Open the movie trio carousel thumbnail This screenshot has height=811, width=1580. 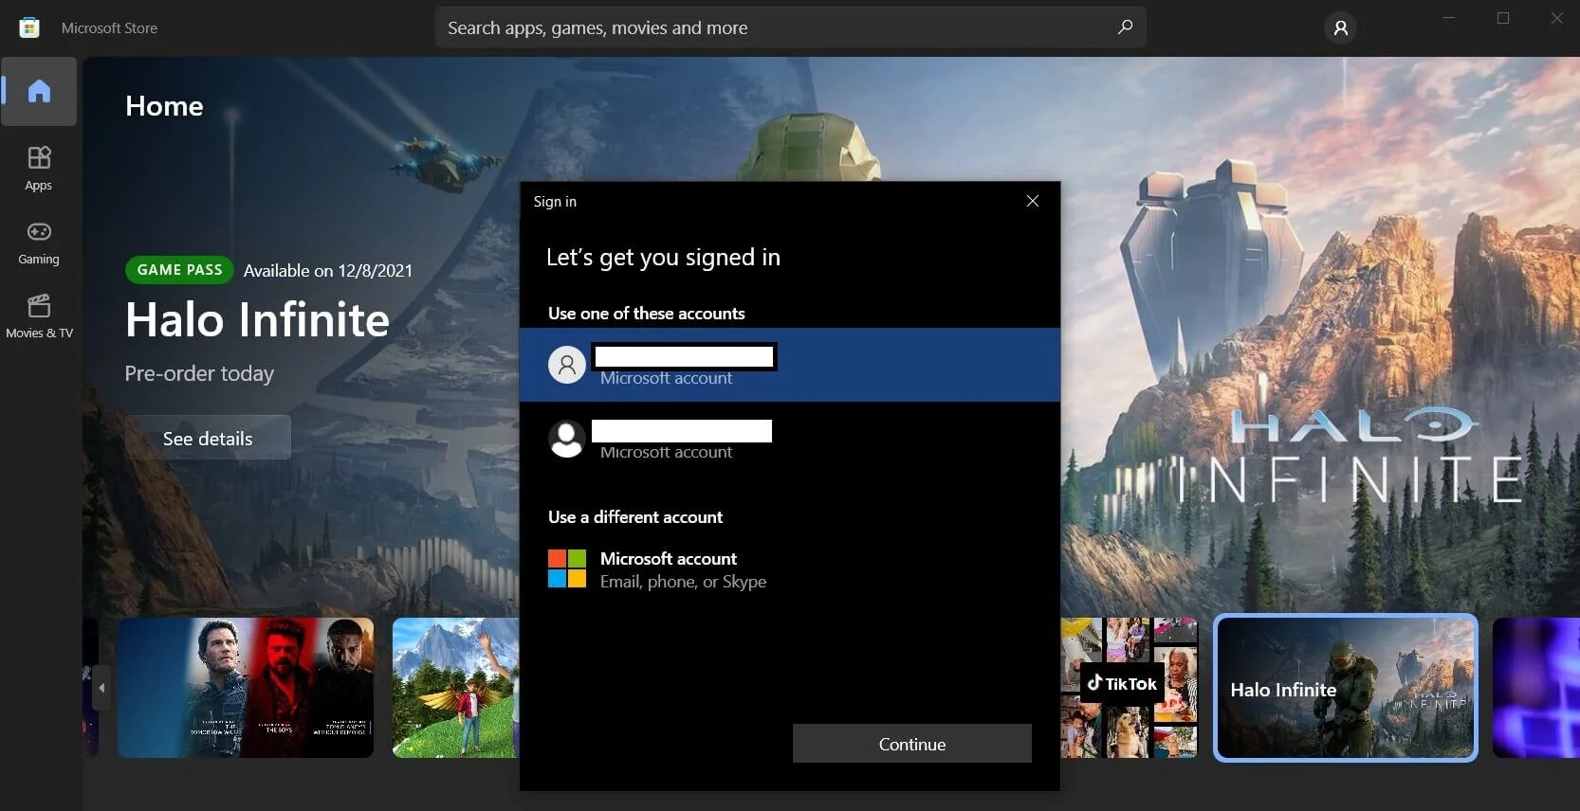(246, 688)
